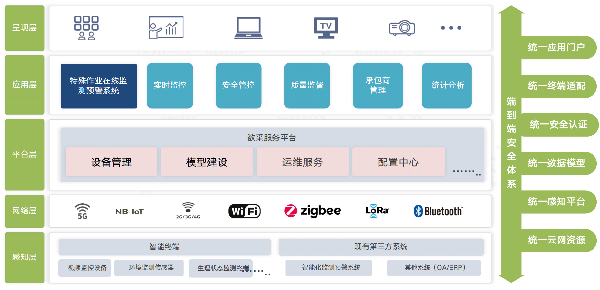Select the 应用层 layer label

25,85
